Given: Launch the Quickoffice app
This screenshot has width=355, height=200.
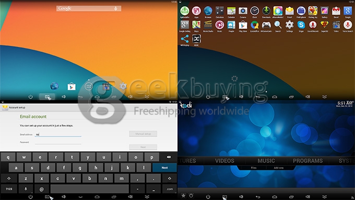Looking at the screenshot, I should 254,25.
